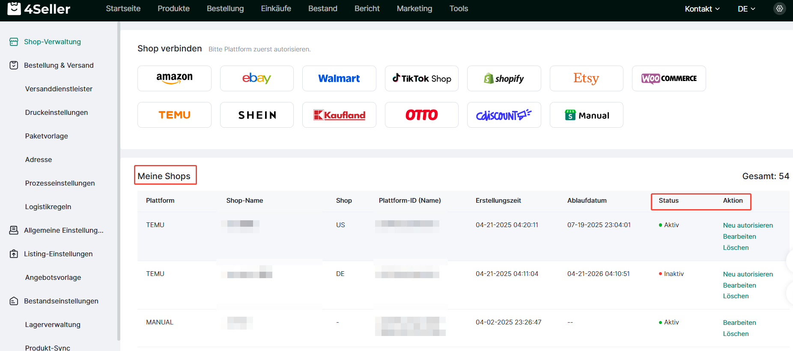This screenshot has height=351, width=793.
Task: Select the eBay platform tile
Action: tap(256, 78)
